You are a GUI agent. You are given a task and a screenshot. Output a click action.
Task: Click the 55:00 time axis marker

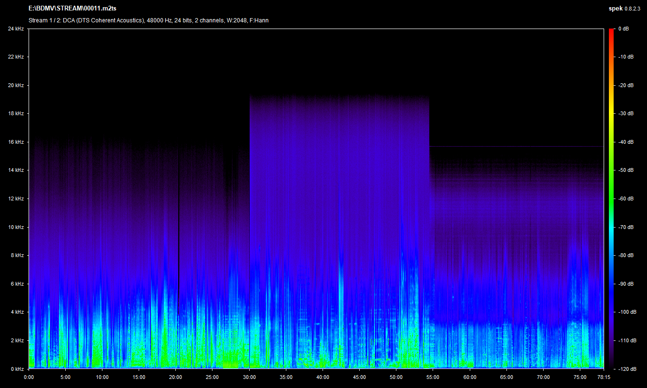point(433,377)
